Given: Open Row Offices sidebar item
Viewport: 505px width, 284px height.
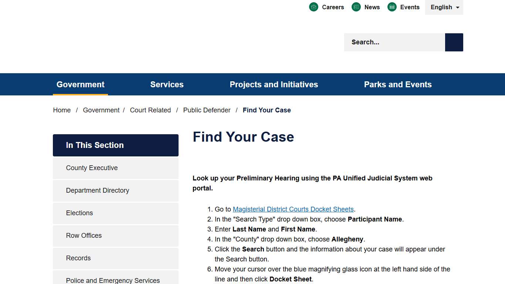Looking at the screenshot, I should [84, 236].
